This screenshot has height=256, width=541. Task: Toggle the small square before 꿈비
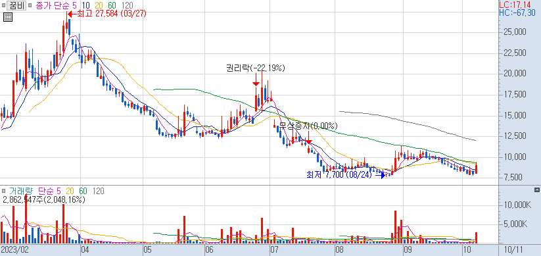(x=4, y=5)
